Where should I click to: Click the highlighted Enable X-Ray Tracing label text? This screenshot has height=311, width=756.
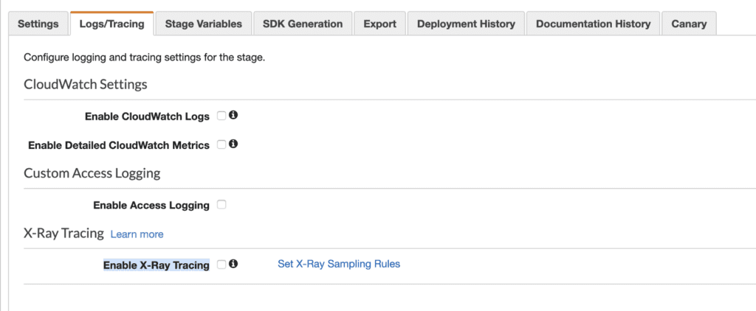(157, 265)
